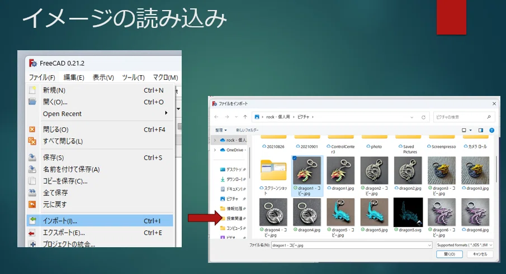Open the ツール(T) menu

point(133,78)
